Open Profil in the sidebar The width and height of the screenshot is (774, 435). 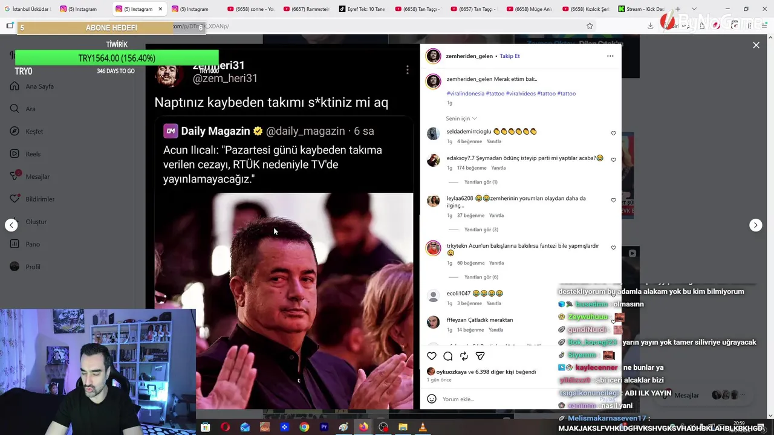pos(26,266)
